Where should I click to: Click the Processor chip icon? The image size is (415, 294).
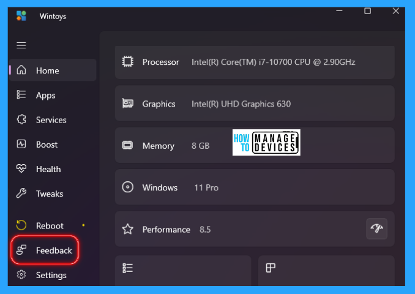coord(127,61)
